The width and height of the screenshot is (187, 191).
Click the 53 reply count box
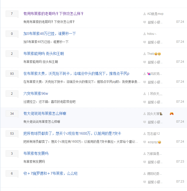click(x=12, y=134)
